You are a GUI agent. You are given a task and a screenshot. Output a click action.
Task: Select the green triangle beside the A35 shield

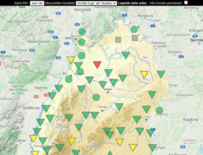click(52, 96)
